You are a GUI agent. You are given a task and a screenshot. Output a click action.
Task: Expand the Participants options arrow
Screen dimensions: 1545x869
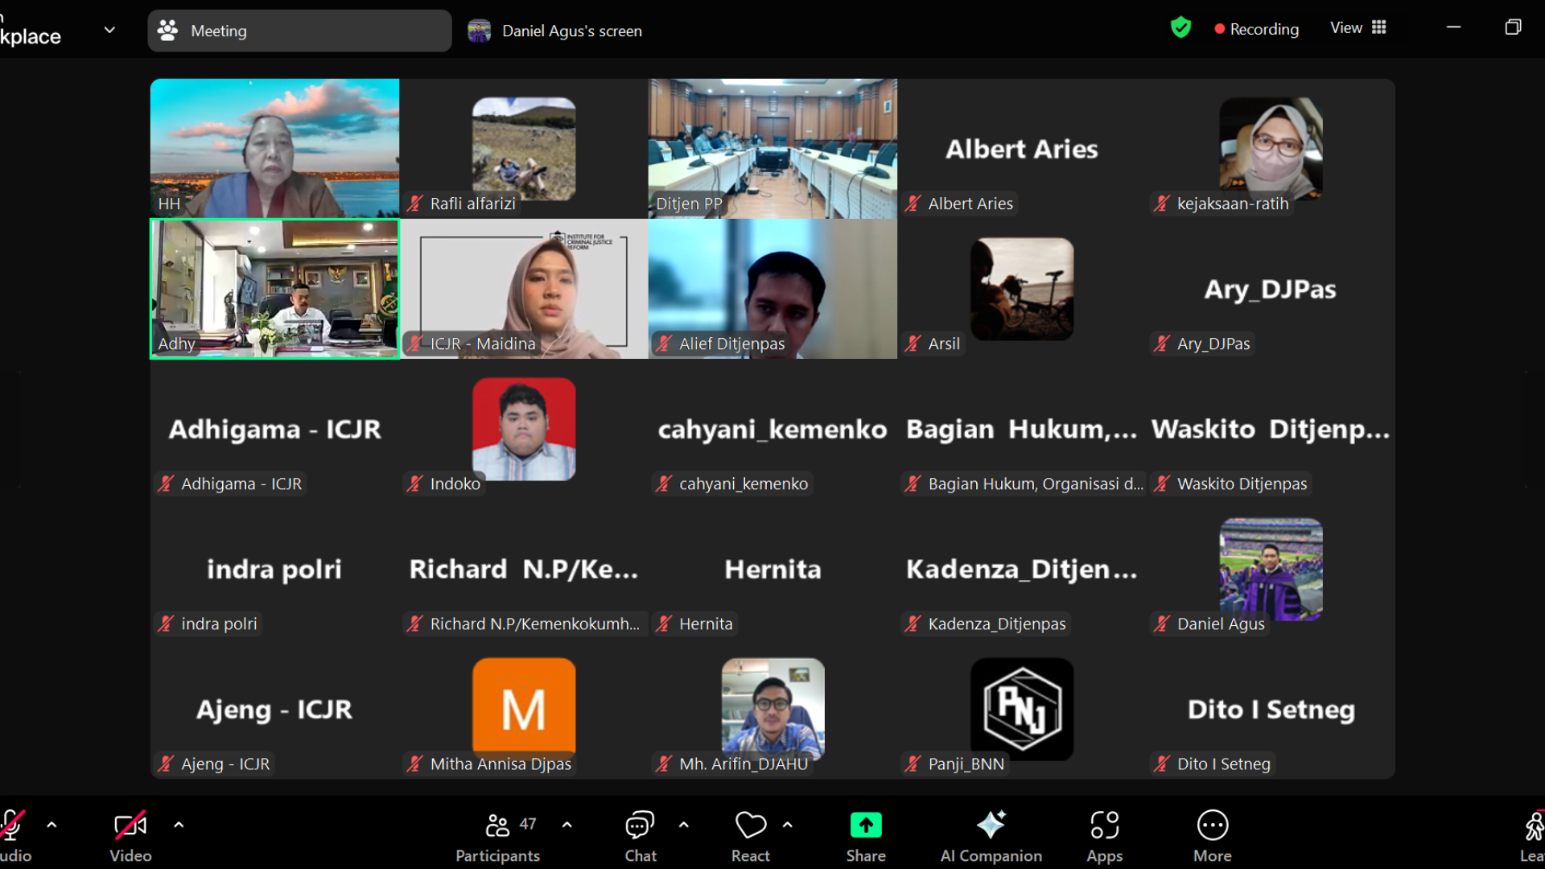tap(567, 825)
